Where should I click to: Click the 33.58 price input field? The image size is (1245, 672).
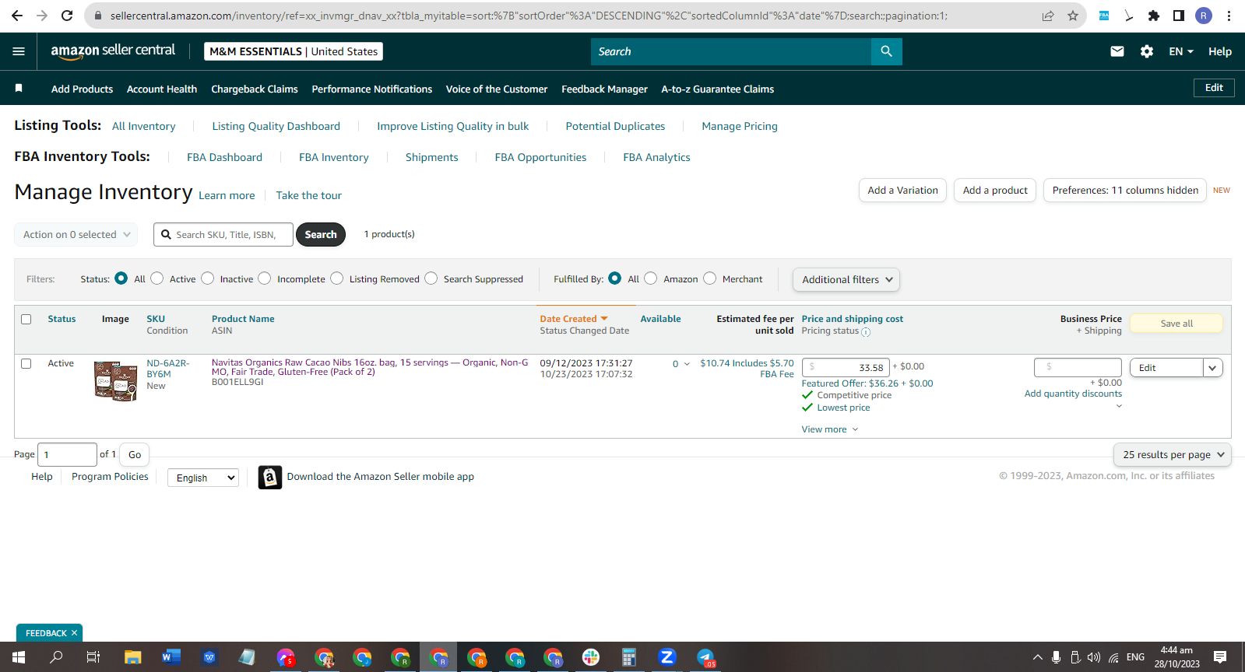coord(846,367)
